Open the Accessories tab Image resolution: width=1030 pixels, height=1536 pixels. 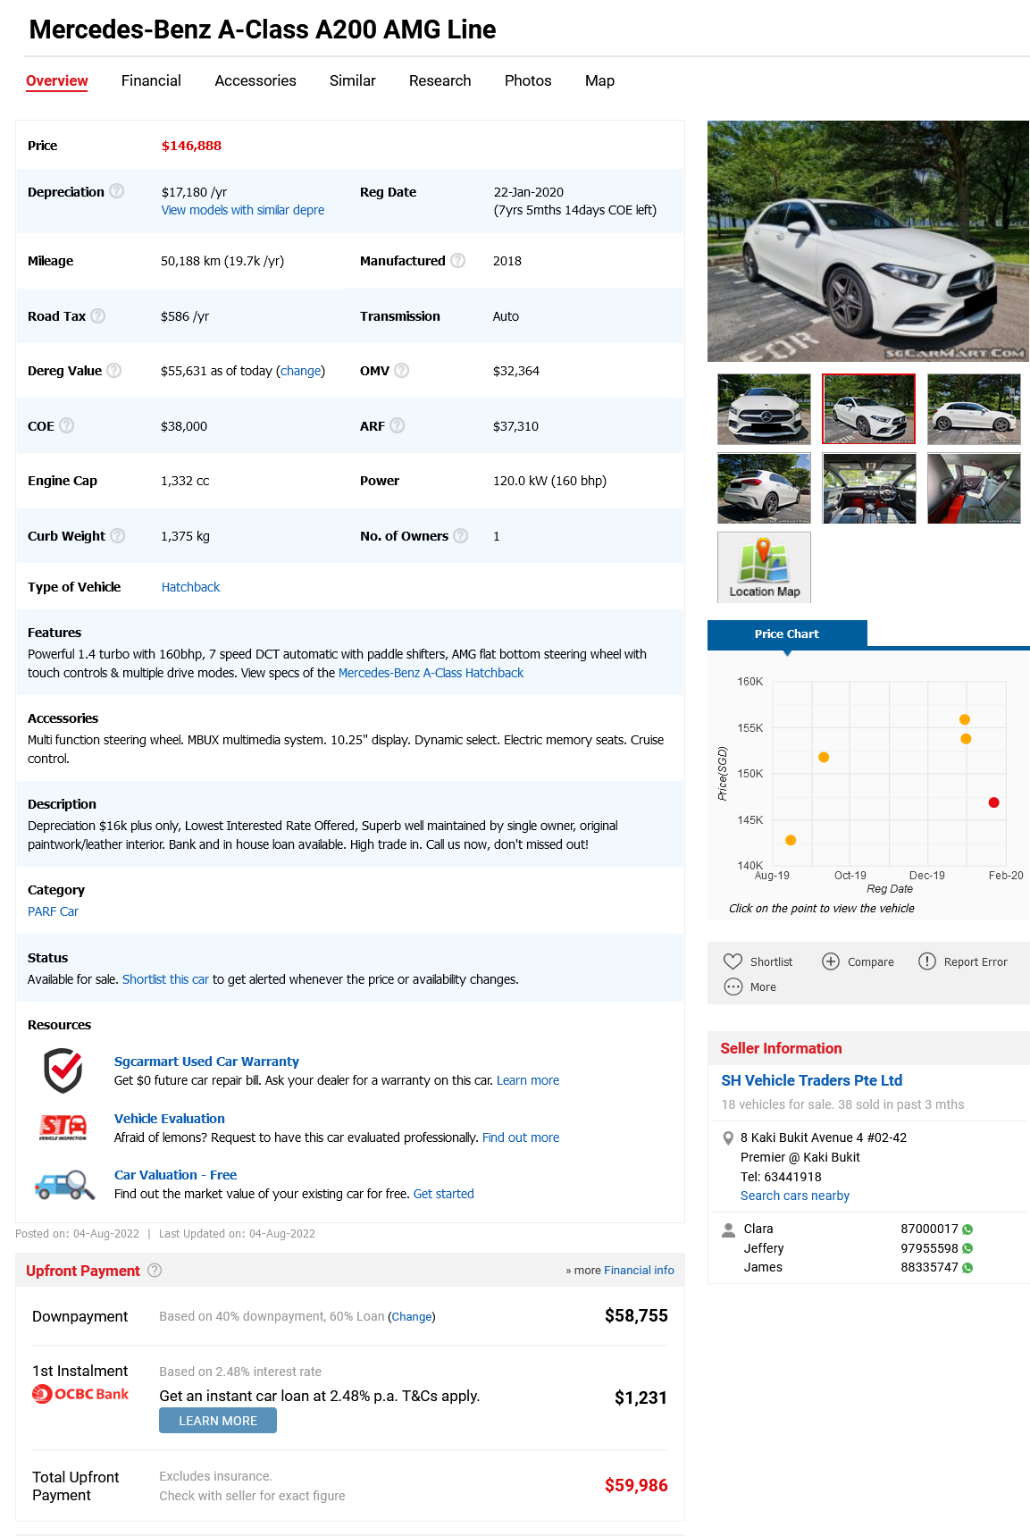coord(255,80)
